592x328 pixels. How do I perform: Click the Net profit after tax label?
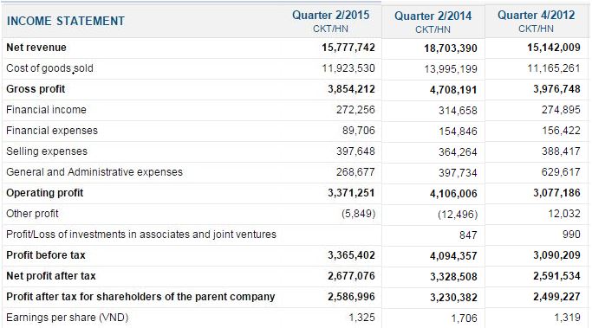tap(51, 275)
